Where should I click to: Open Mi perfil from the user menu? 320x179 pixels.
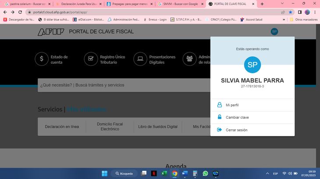click(x=232, y=105)
